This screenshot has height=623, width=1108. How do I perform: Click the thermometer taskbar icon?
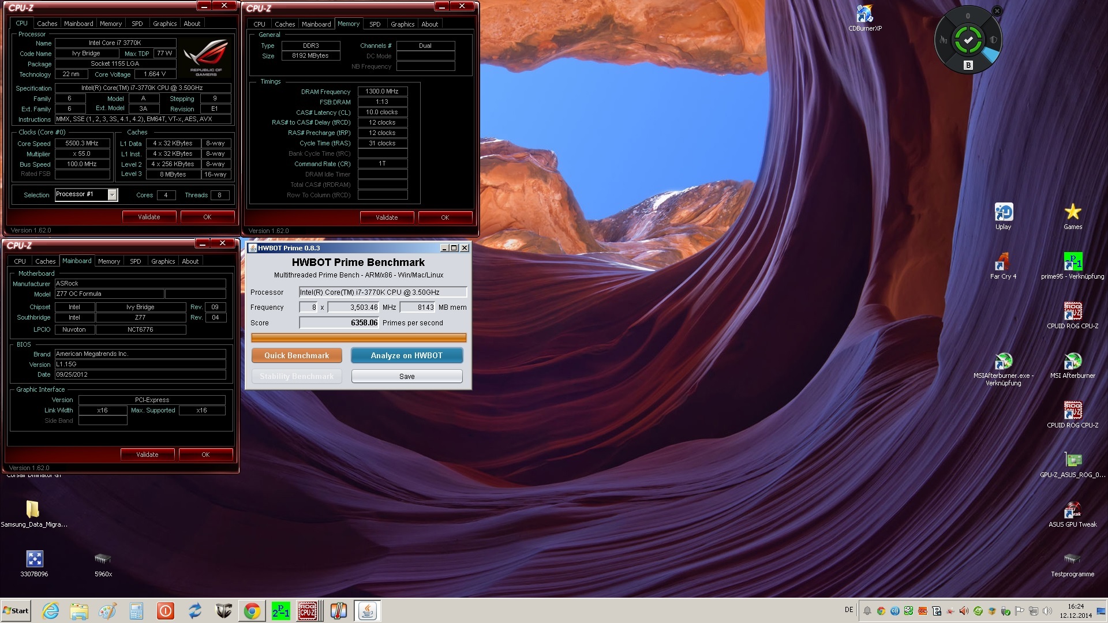point(338,610)
